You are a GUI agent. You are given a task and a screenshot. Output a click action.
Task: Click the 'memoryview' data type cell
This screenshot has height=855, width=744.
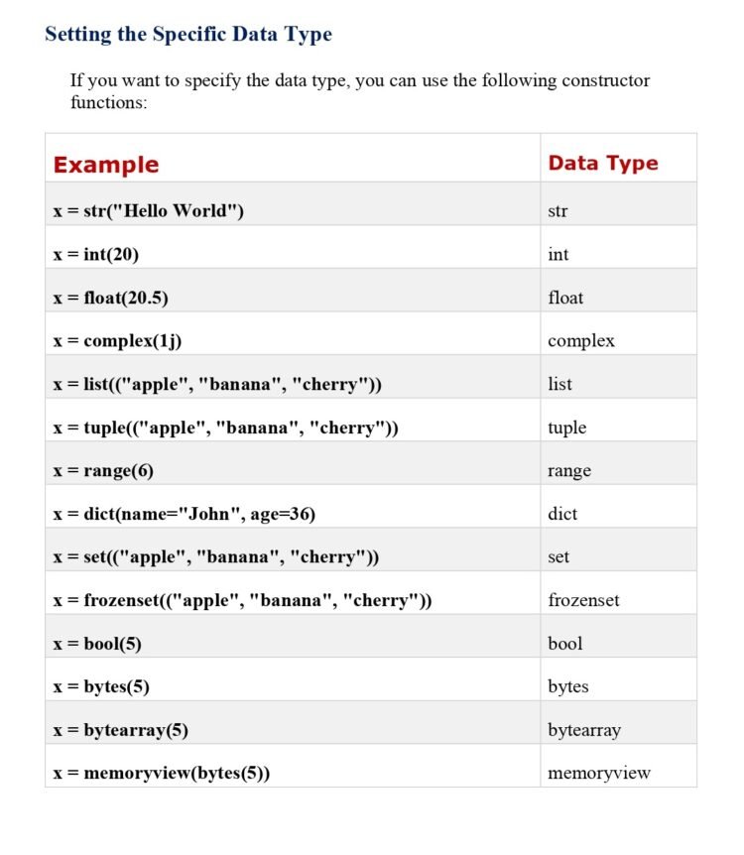coord(598,774)
